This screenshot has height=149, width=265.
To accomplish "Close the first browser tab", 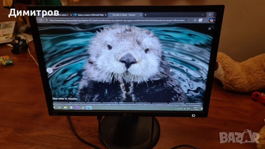I will [71, 15].
